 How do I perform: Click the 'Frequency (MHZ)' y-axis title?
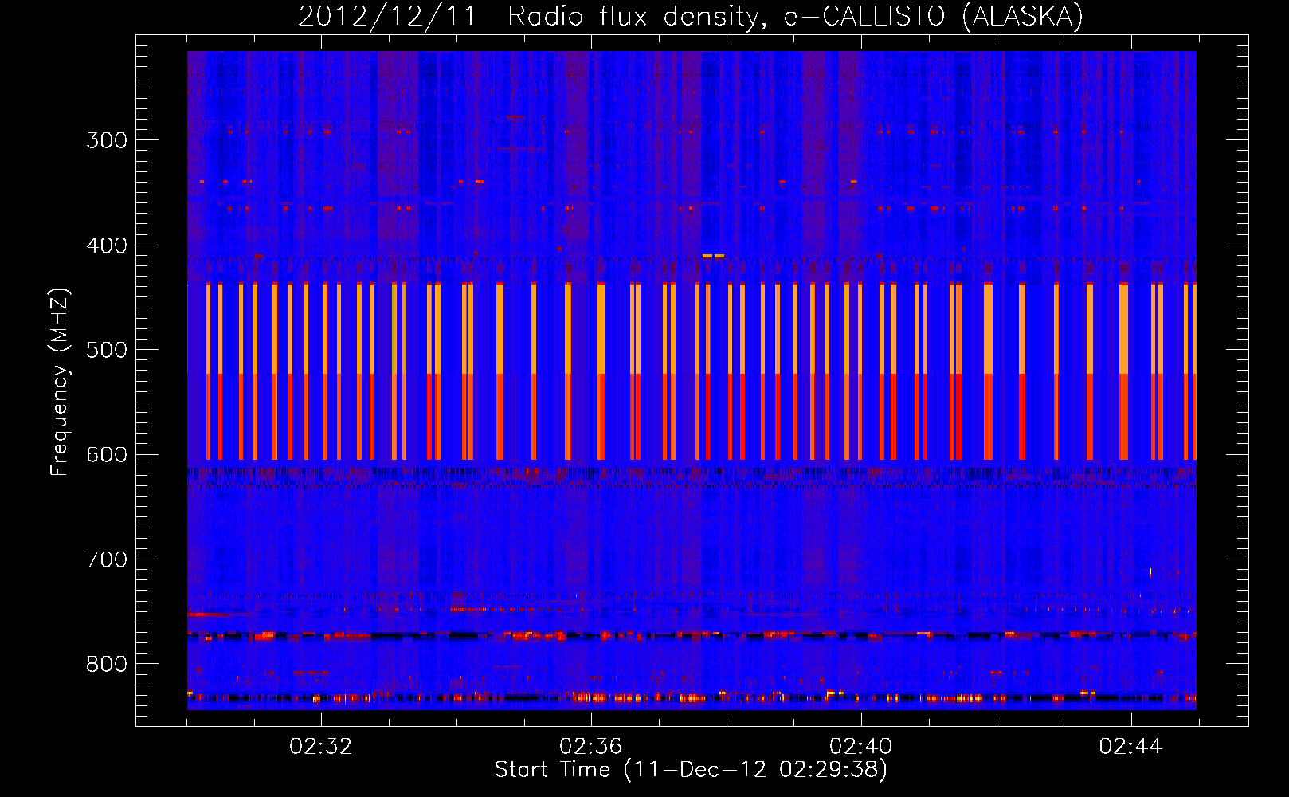pos(61,383)
